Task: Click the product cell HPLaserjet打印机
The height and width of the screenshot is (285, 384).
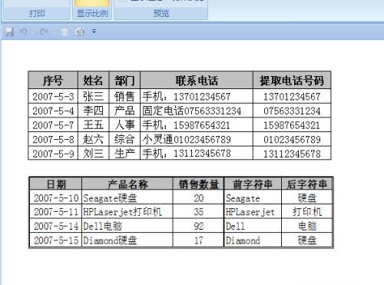Action: (127, 211)
